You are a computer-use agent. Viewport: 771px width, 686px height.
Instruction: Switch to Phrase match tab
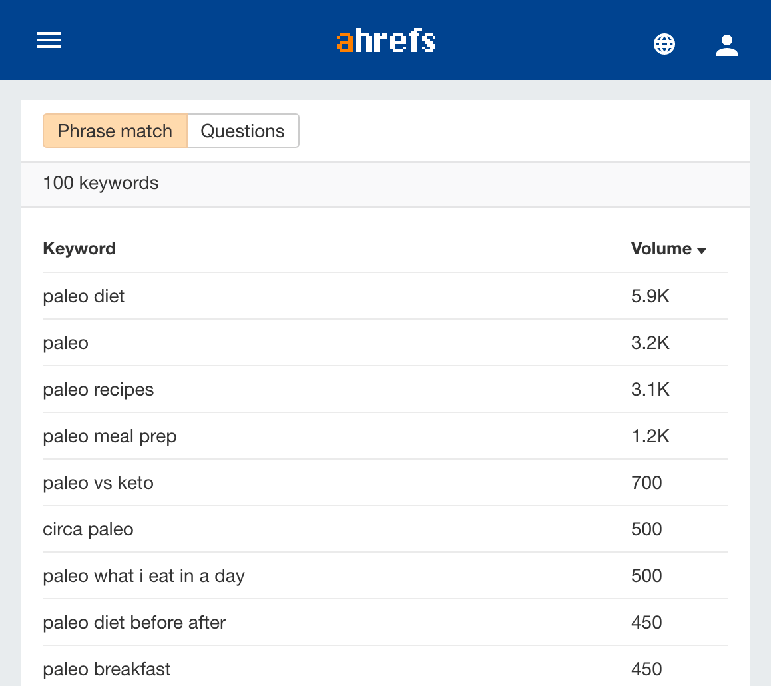tap(115, 131)
